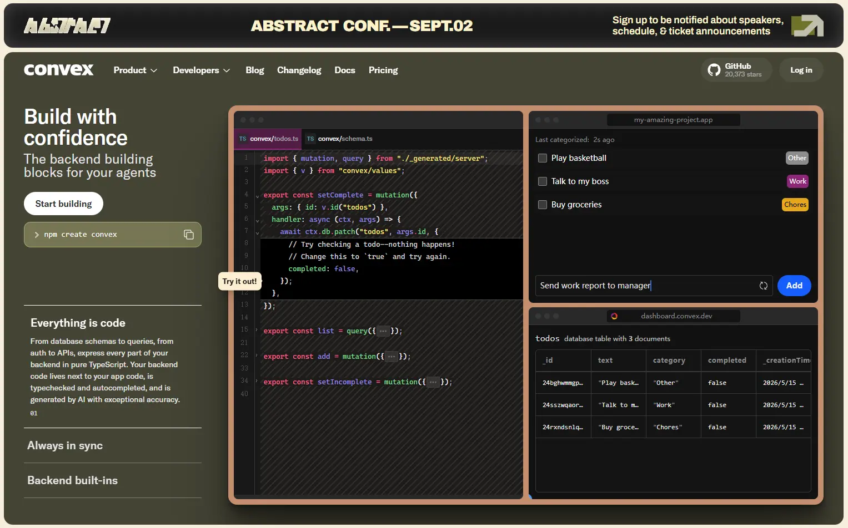Click the Try it out! tooltip
Viewport: 848px width, 528px height.
240,281
